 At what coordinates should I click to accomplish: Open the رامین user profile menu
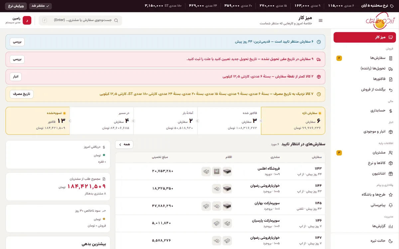pos(18,20)
